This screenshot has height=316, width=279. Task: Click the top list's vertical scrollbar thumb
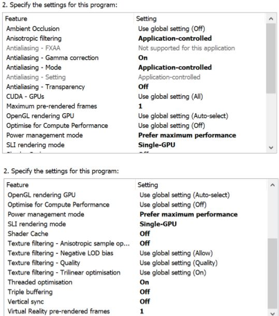271,59
